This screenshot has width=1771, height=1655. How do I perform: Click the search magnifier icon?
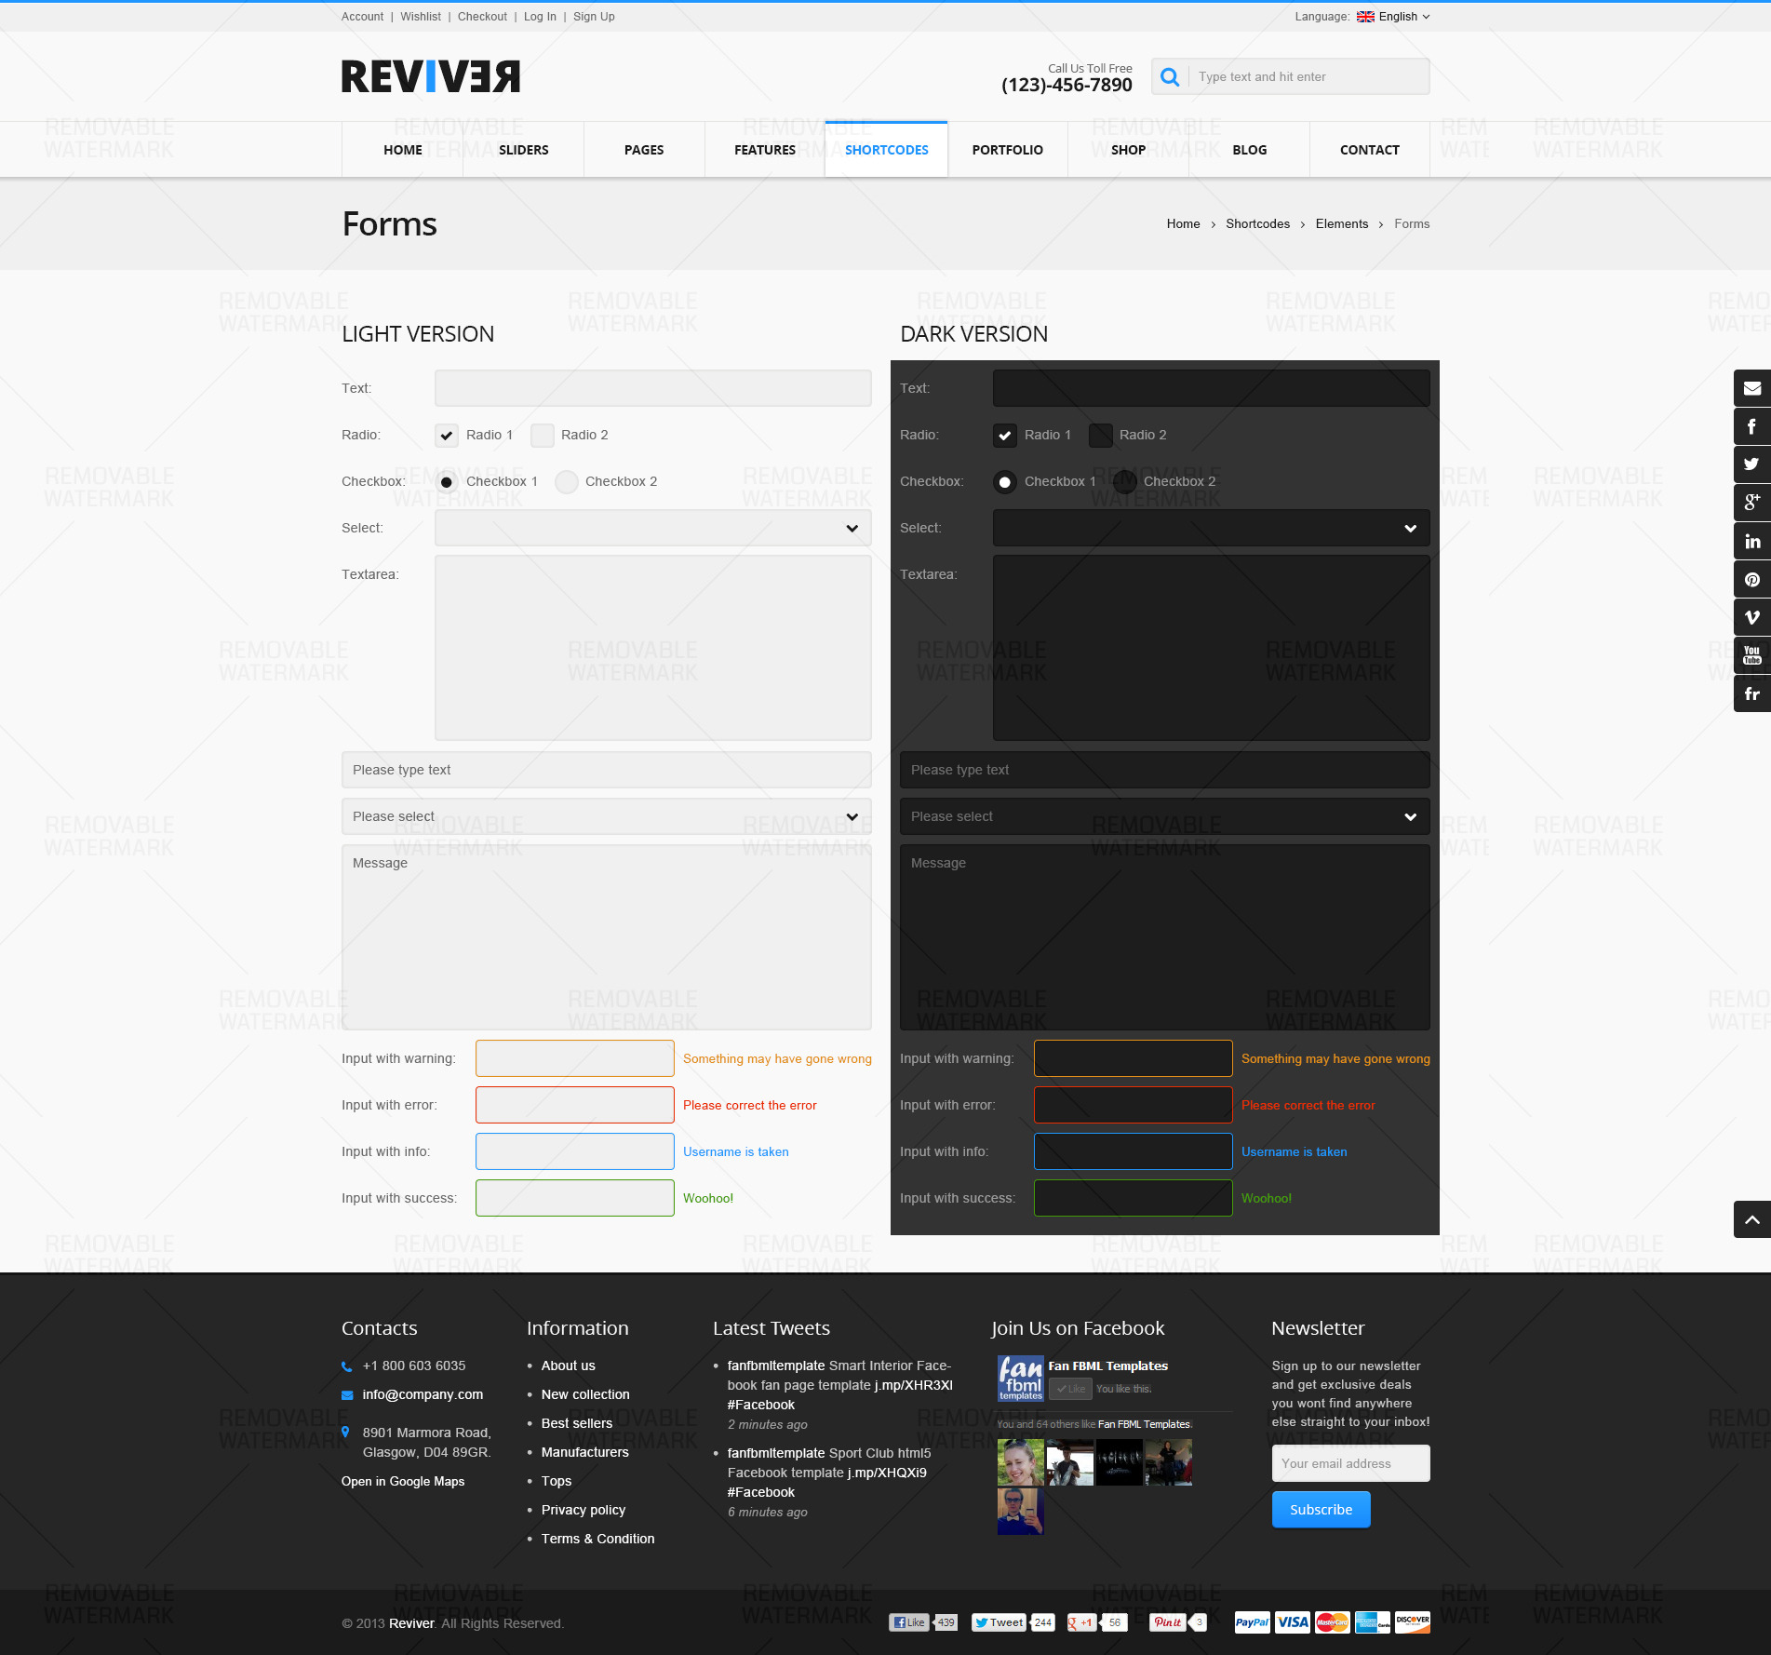tap(1170, 76)
